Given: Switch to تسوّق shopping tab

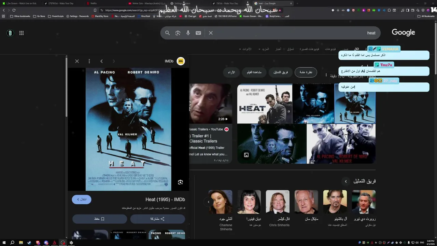Looking at the screenshot, I should [290, 49].
